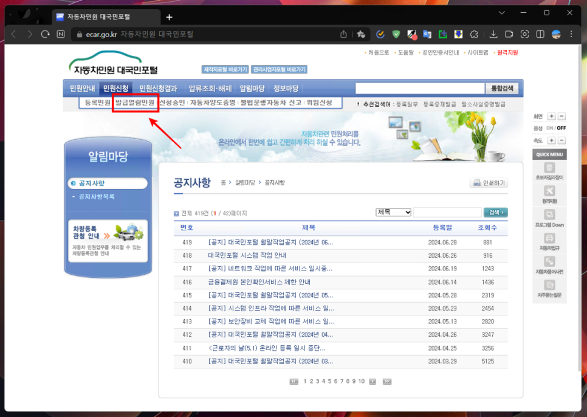The image size is (587, 417).
Task: Go to page 5 of notices
Action: pos(329,381)
